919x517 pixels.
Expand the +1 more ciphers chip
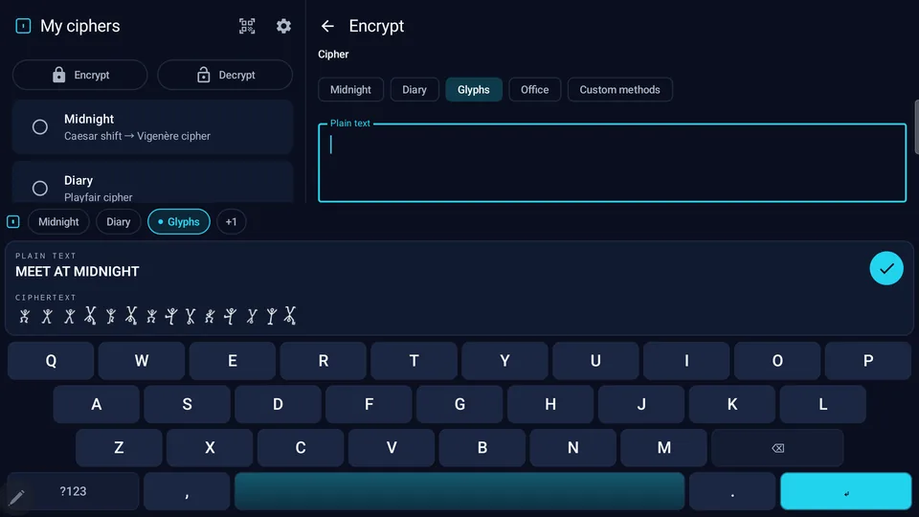(231, 221)
